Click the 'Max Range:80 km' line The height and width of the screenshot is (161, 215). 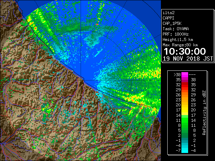point(180,45)
